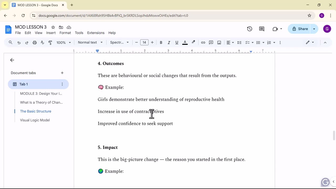Star the MOD LESSON 3 document
Image resolution: width=336 pixels, height=189 pixels.
tap(53, 27)
